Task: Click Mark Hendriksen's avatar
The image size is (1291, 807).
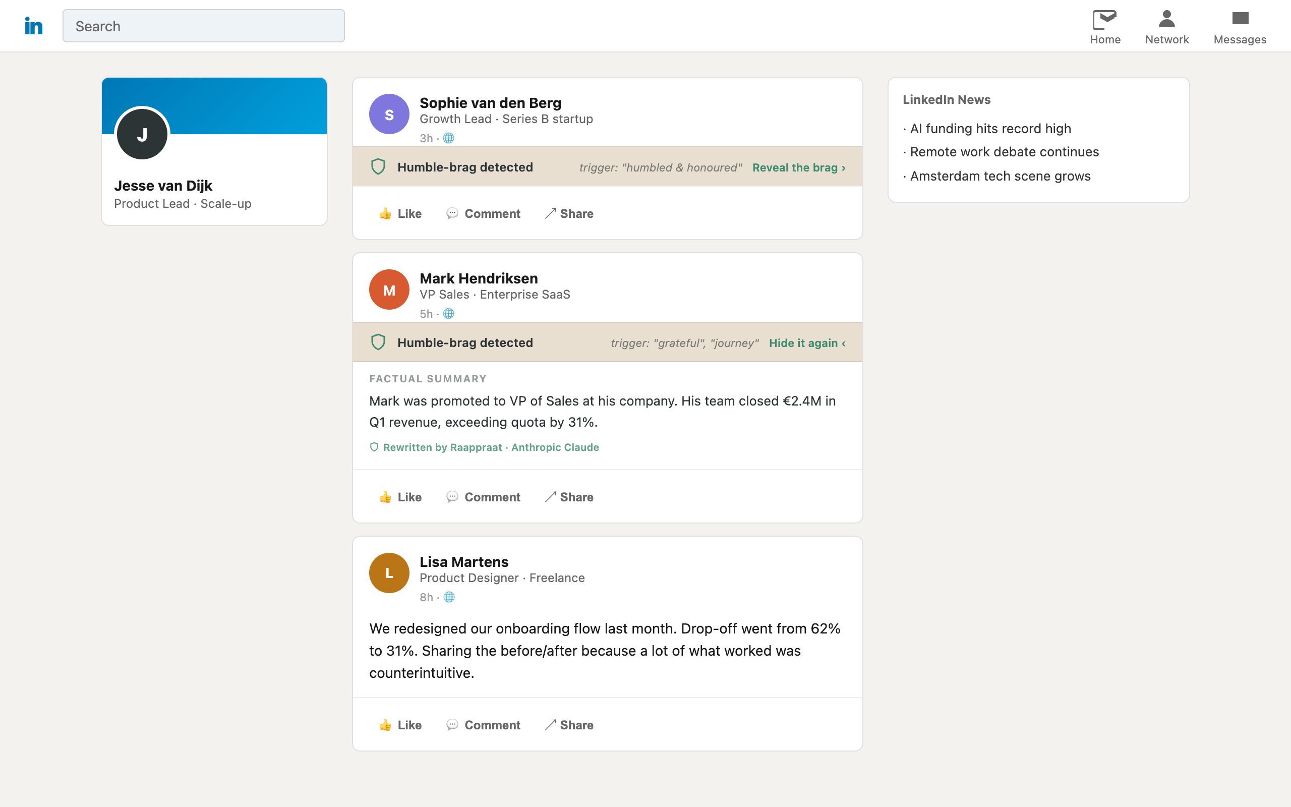Action: 389,290
